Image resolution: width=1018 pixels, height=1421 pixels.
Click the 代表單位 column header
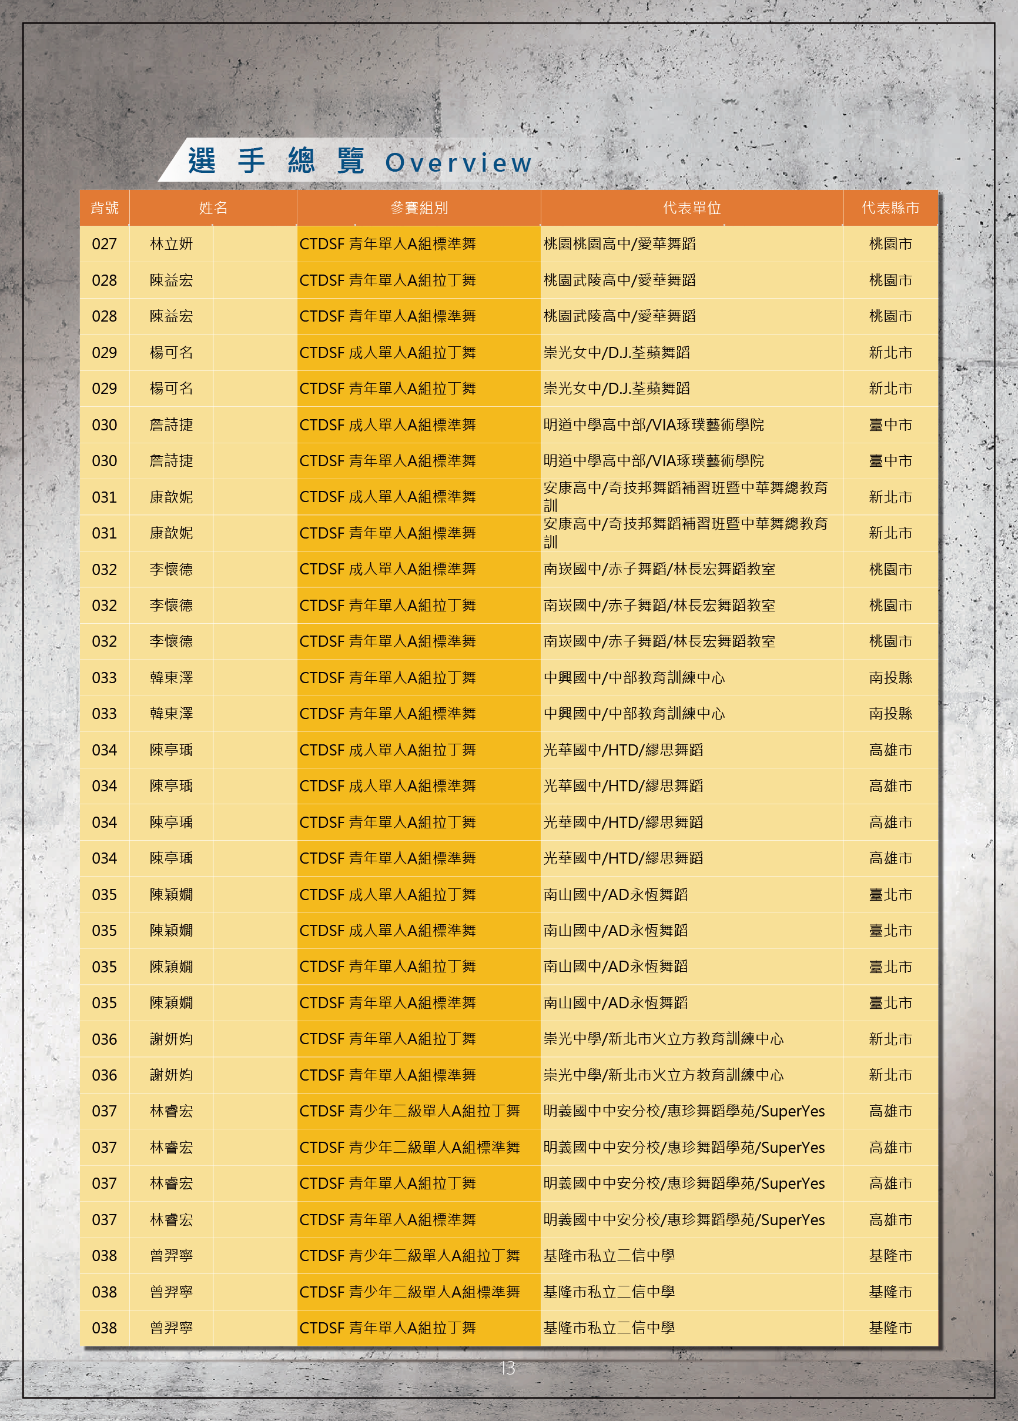click(692, 208)
